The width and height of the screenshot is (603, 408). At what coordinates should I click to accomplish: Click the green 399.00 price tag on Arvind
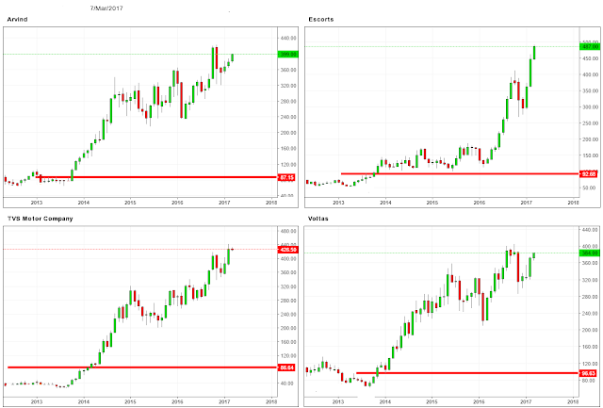click(x=287, y=55)
